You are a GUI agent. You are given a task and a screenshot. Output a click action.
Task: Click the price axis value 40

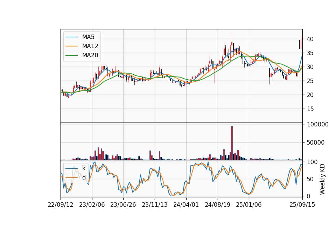pos(310,39)
